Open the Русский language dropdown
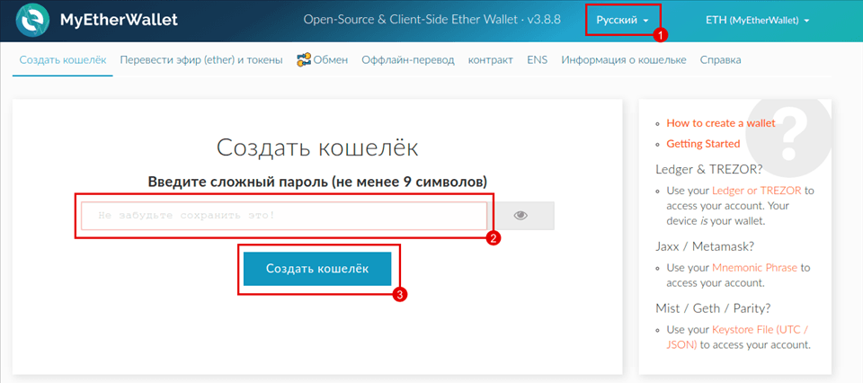Image resolution: width=863 pixels, height=383 pixels. pos(622,21)
